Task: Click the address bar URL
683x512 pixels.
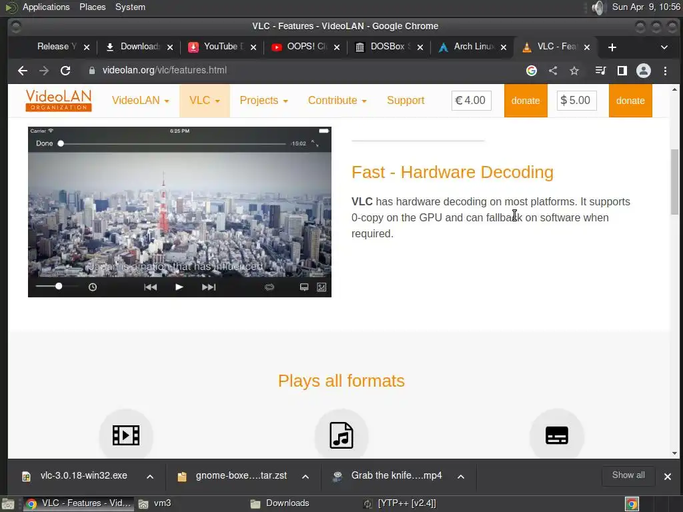Action: (164, 71)
